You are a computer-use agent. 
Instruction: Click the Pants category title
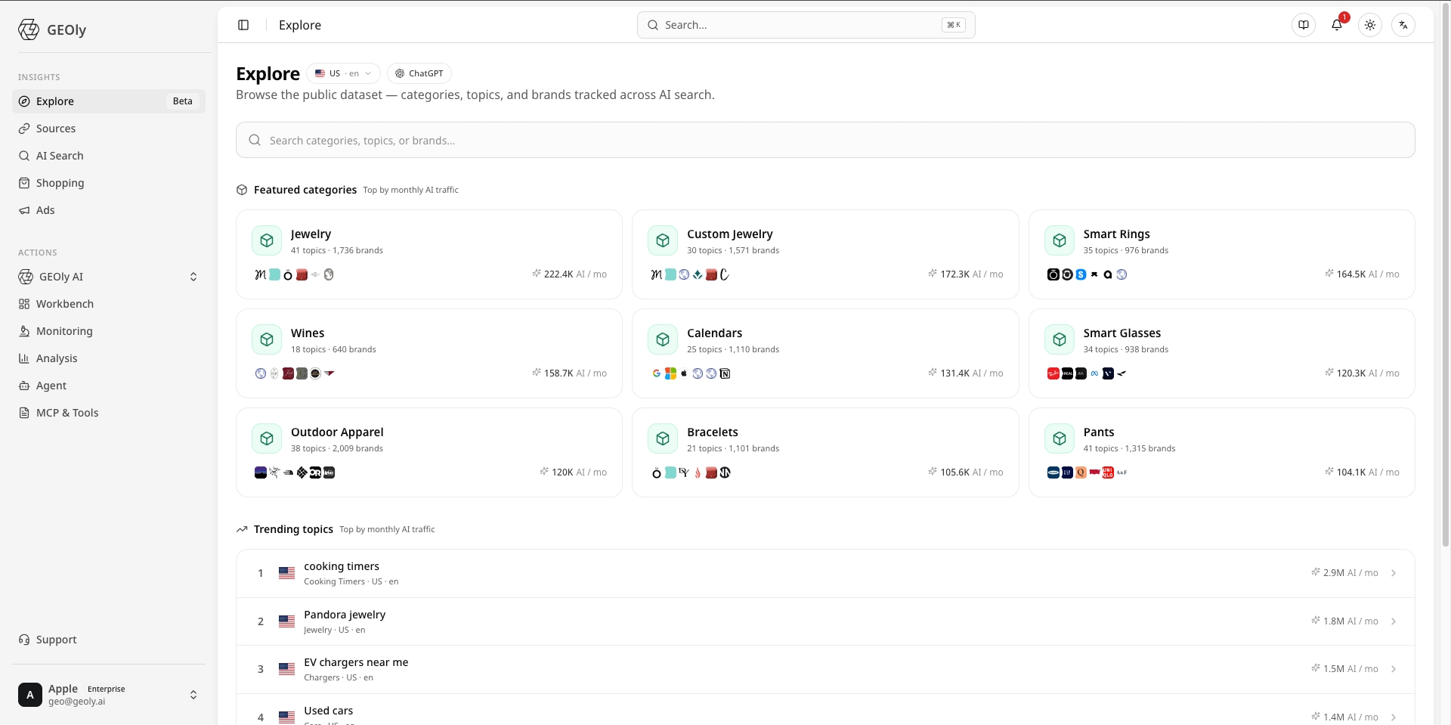click(1099, 432)
